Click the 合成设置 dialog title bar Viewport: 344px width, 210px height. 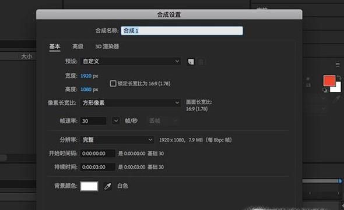pyautogui.click(x=169, y=15)
